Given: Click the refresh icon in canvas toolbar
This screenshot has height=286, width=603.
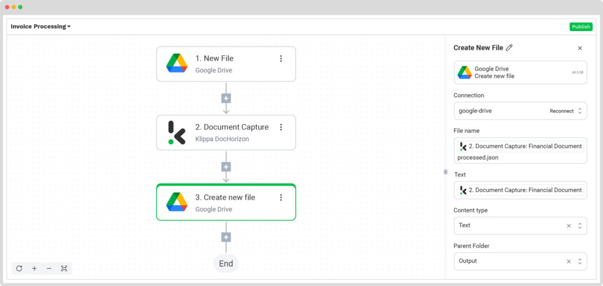Looking at the screenshot, I should coord(19,268).
